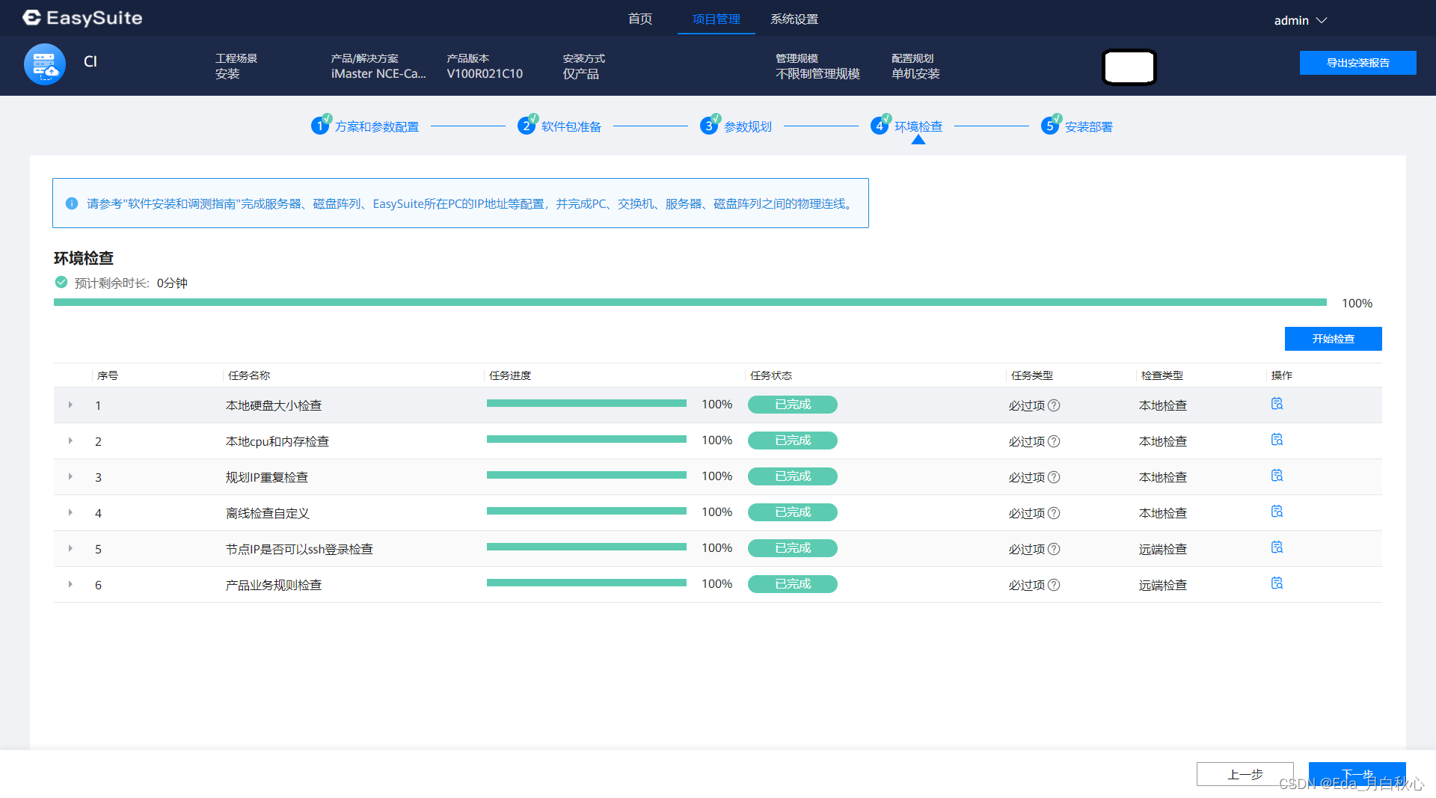1436x798 pixels.
Task: Click the CI project server icon
Action: (45, 65)
